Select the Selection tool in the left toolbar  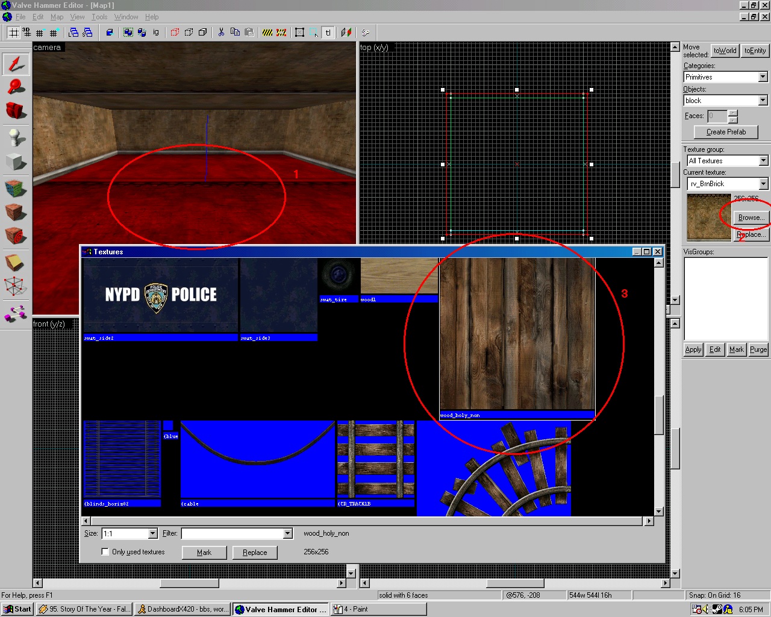pyautogui.click(x=15, y=63)
